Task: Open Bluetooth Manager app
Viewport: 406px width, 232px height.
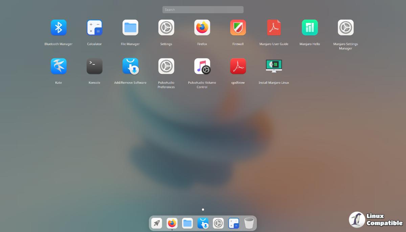Action: [x=59, y=28]
